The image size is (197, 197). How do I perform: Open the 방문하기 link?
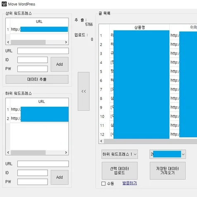coord(130,183)
